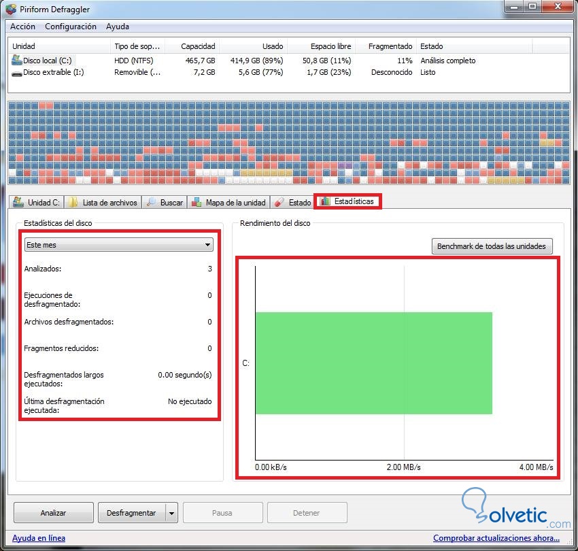Click the Estadísticas bar chart icon
Viewport: 578px width, 551px height.
tap(325, 201)
